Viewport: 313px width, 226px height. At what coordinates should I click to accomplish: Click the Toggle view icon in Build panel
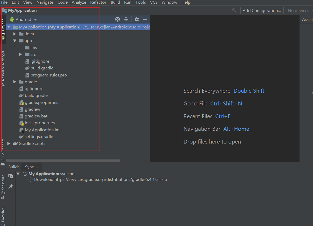tap(11, 176)
